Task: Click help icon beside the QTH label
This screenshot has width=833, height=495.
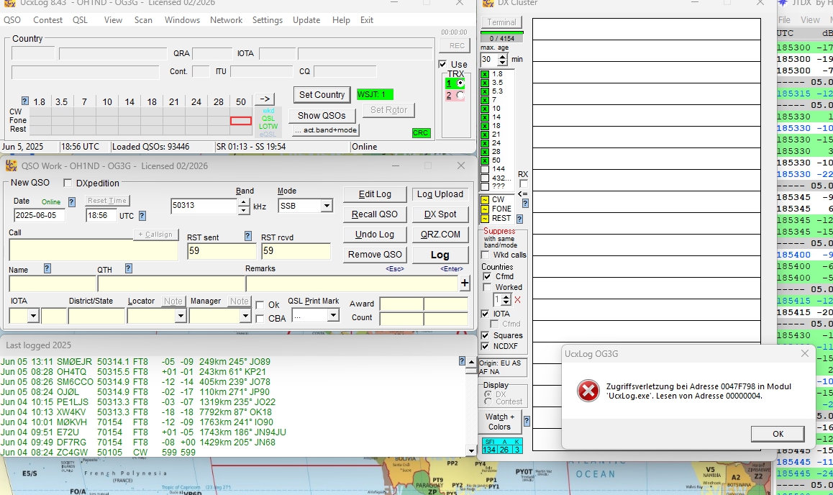Action: (x=129, y=268)
